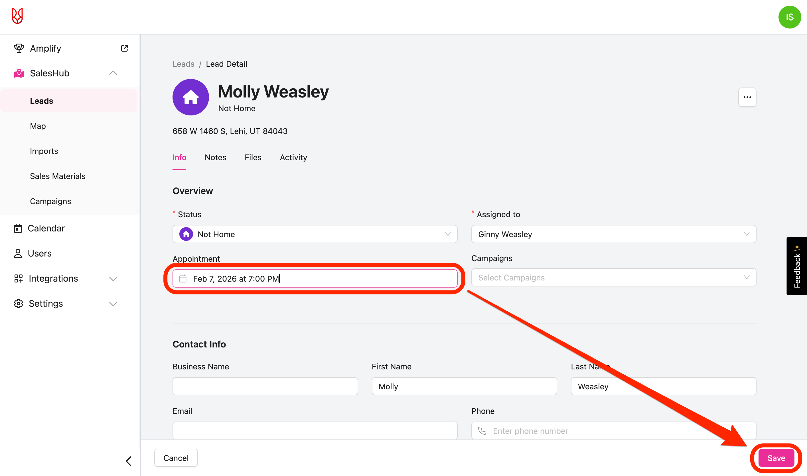The image size is (807, 476).
Task: Open the Feedback side panel
Action: pyautogui.click(x=797, y=266)
